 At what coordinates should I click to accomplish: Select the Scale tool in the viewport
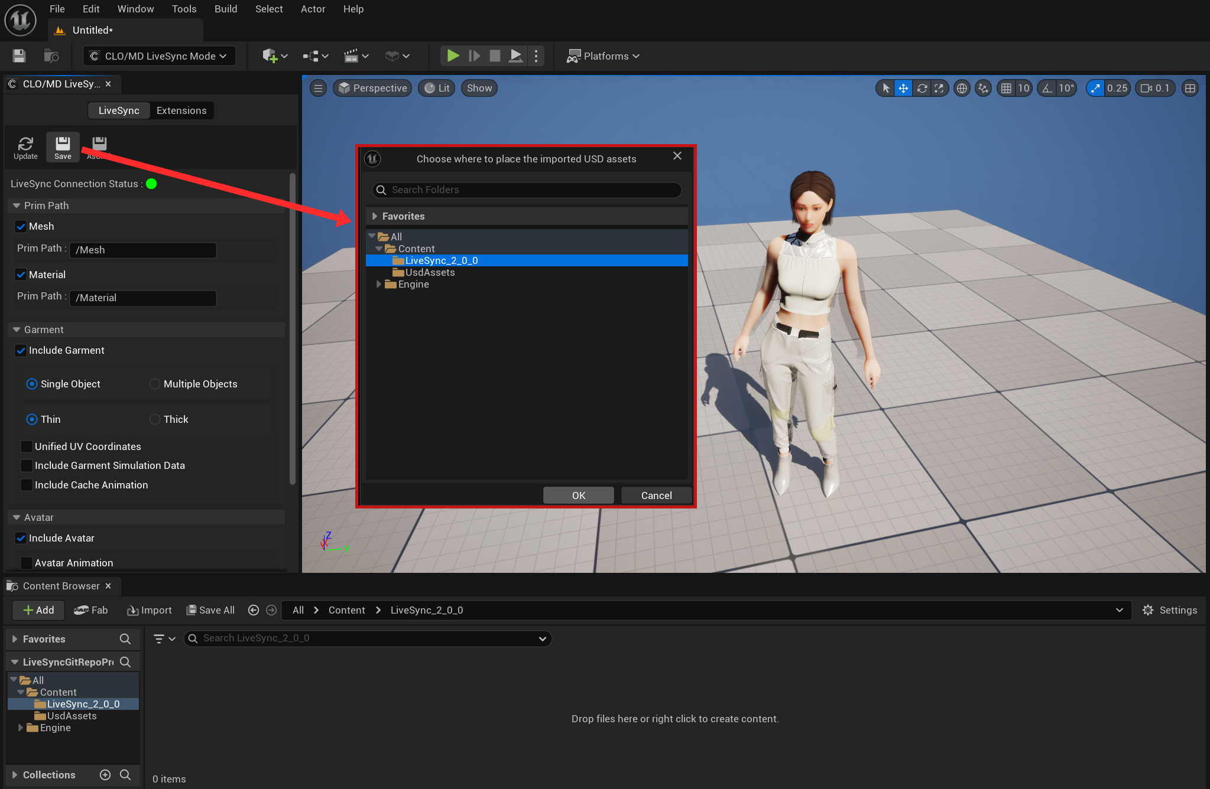tap(939, 88)
